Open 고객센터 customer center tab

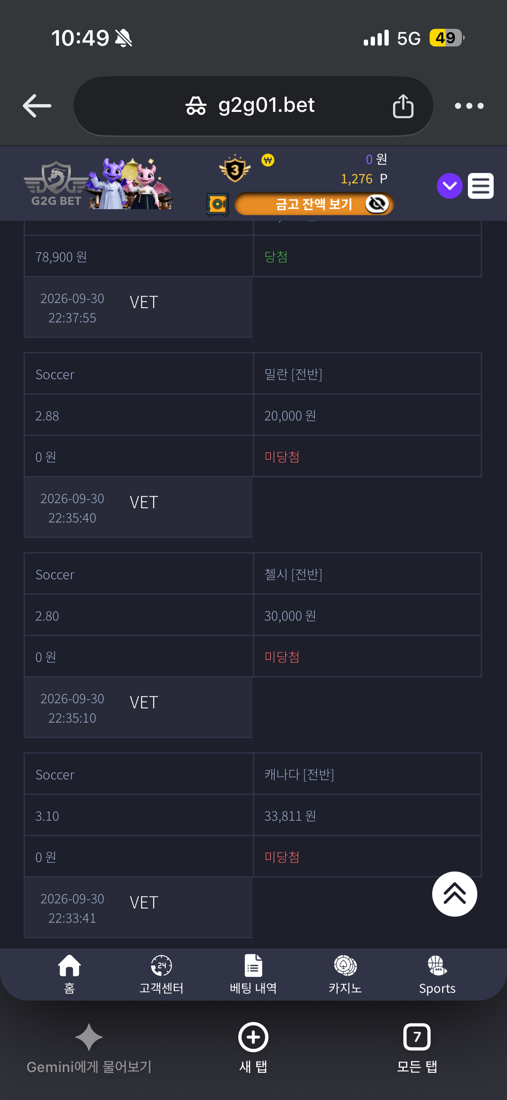161,974
